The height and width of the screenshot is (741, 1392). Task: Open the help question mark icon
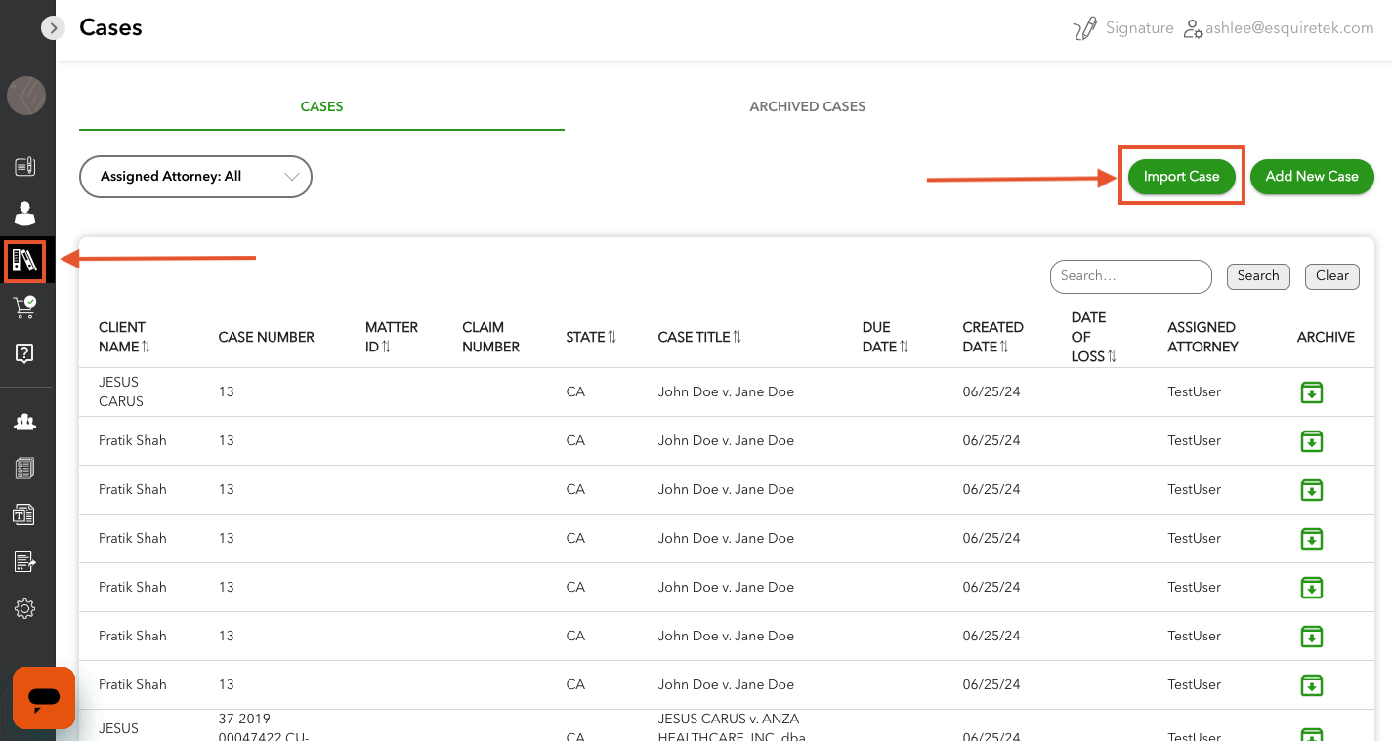(x=24, y=353)
